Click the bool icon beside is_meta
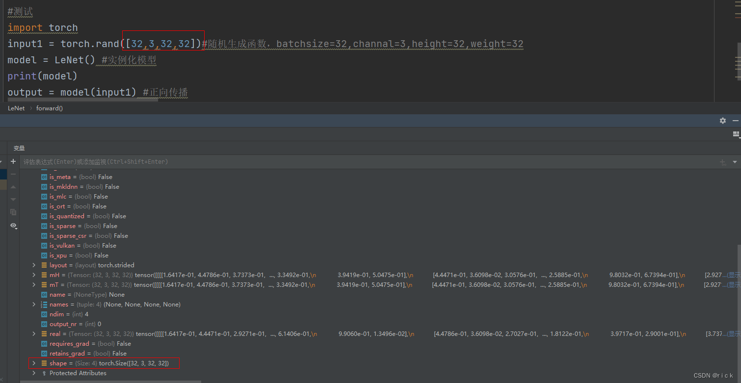The height and width of the screenshot is (383, 741). tap(44, 177)
